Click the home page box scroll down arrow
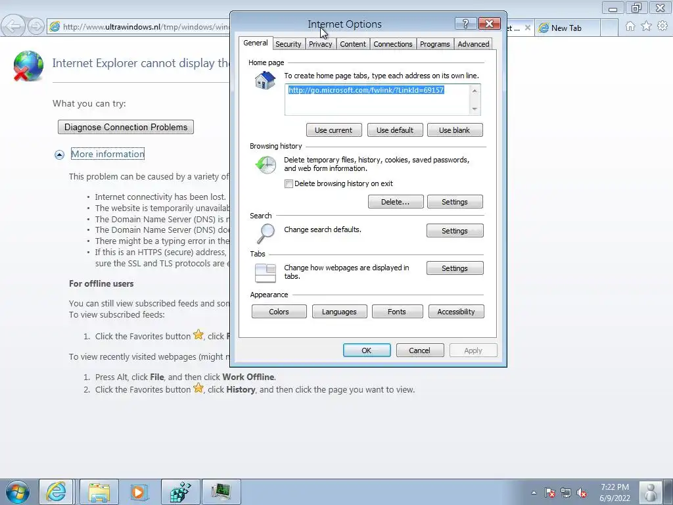The width and height of the screenshot is (673, 505). (x=475, y=109)
